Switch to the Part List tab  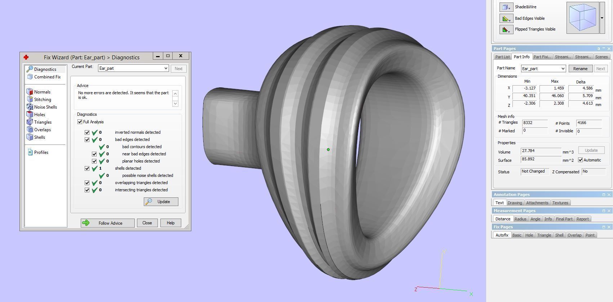coord(502,57)
